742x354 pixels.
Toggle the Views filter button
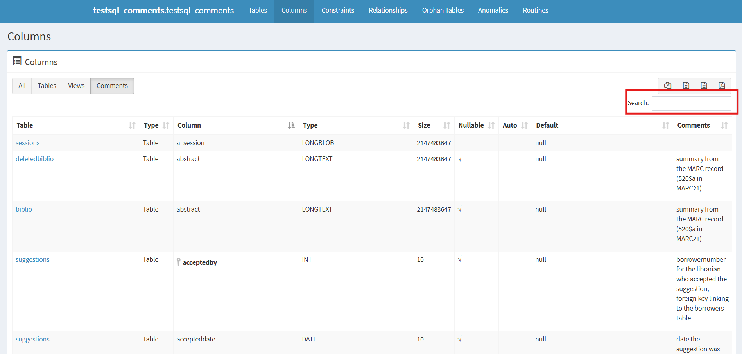[76, 86]
